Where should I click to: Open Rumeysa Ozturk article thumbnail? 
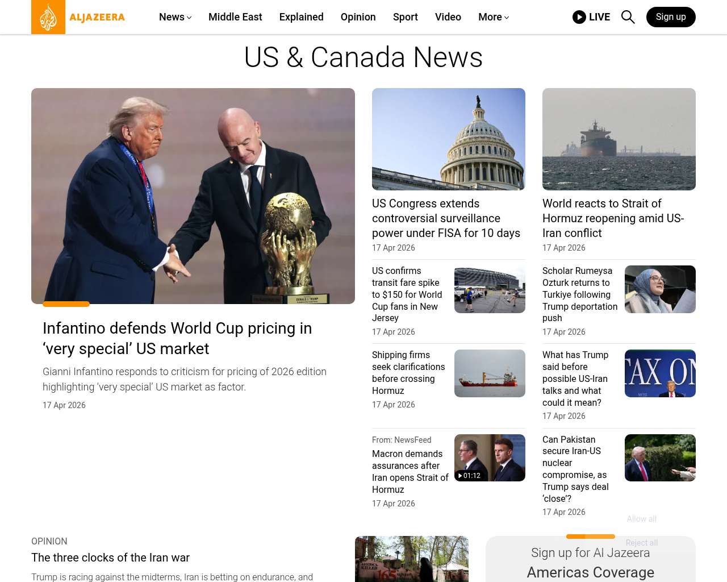660,289
